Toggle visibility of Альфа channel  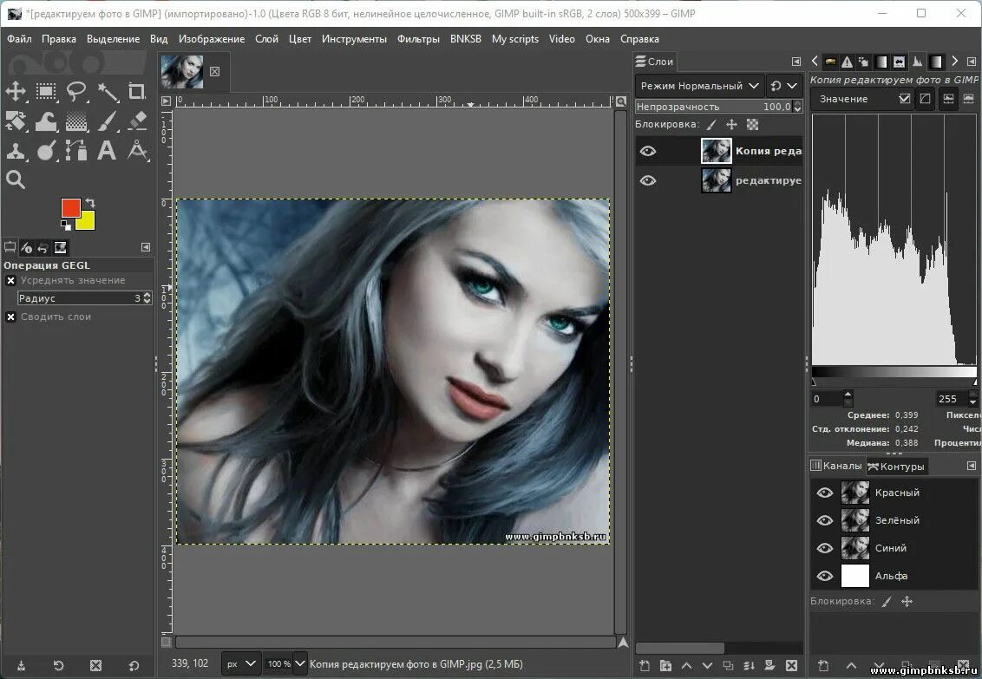pyautogui.click(x=825, y=575)
